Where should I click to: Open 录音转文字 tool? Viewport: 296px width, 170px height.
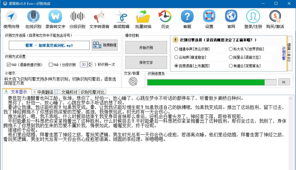[55, 19]
